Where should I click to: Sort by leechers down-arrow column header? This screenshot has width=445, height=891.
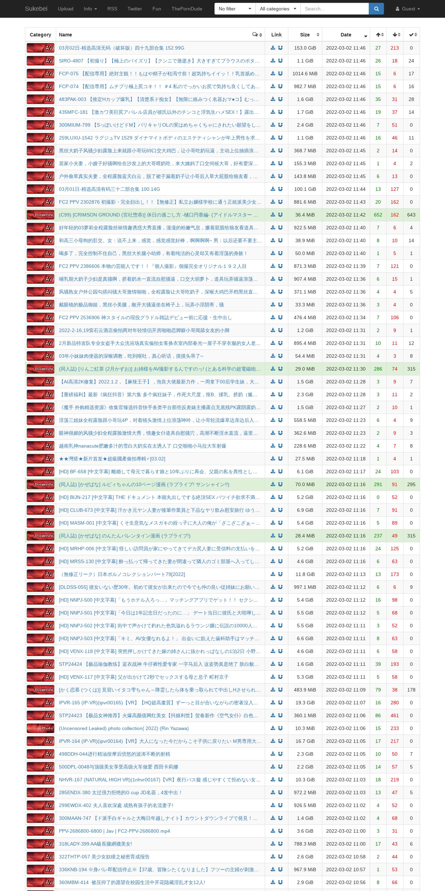[395, 35]
